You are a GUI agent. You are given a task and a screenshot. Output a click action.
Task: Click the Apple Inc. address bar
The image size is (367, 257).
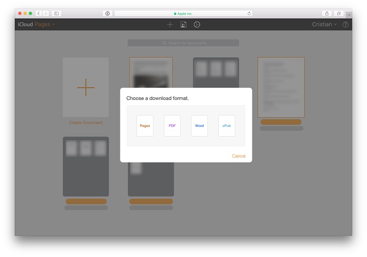tap(183, 13)
